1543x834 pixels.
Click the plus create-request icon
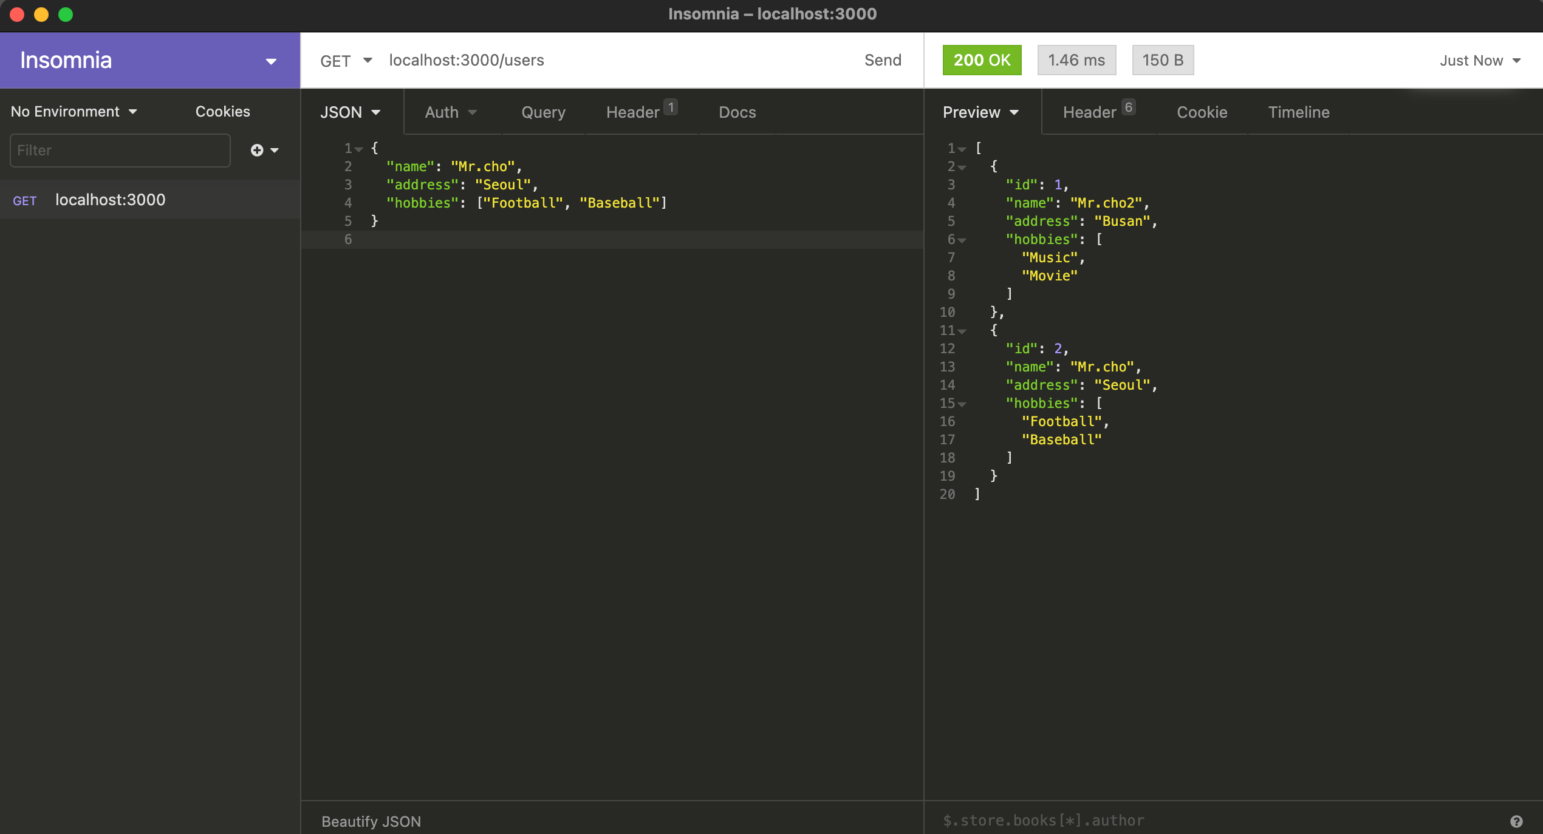pyautogui.click(x=257, y=150)
